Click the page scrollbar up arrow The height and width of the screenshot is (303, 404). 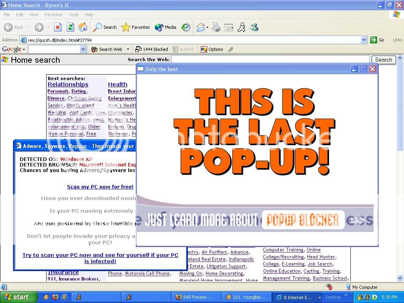pyautogui.click(x=400, y=58)
